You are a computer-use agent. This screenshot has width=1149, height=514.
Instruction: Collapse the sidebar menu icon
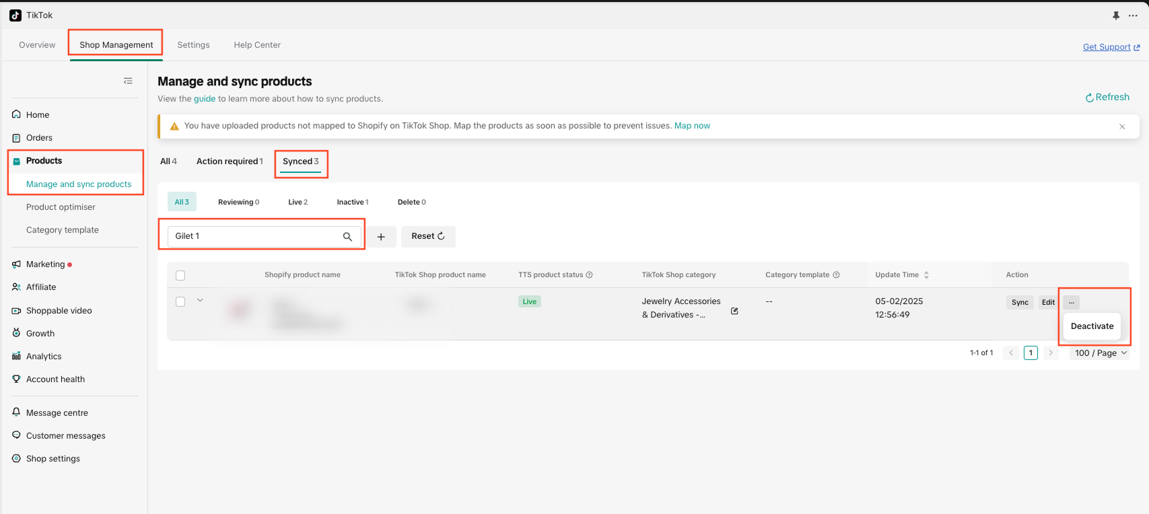coord(128,81)
